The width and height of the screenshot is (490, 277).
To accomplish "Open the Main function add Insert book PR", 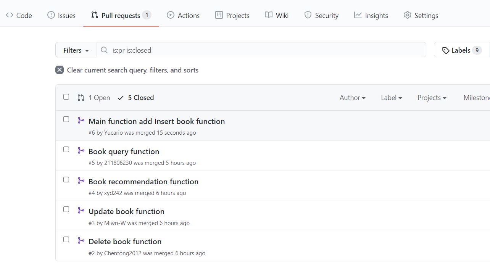I will point(156,121).
